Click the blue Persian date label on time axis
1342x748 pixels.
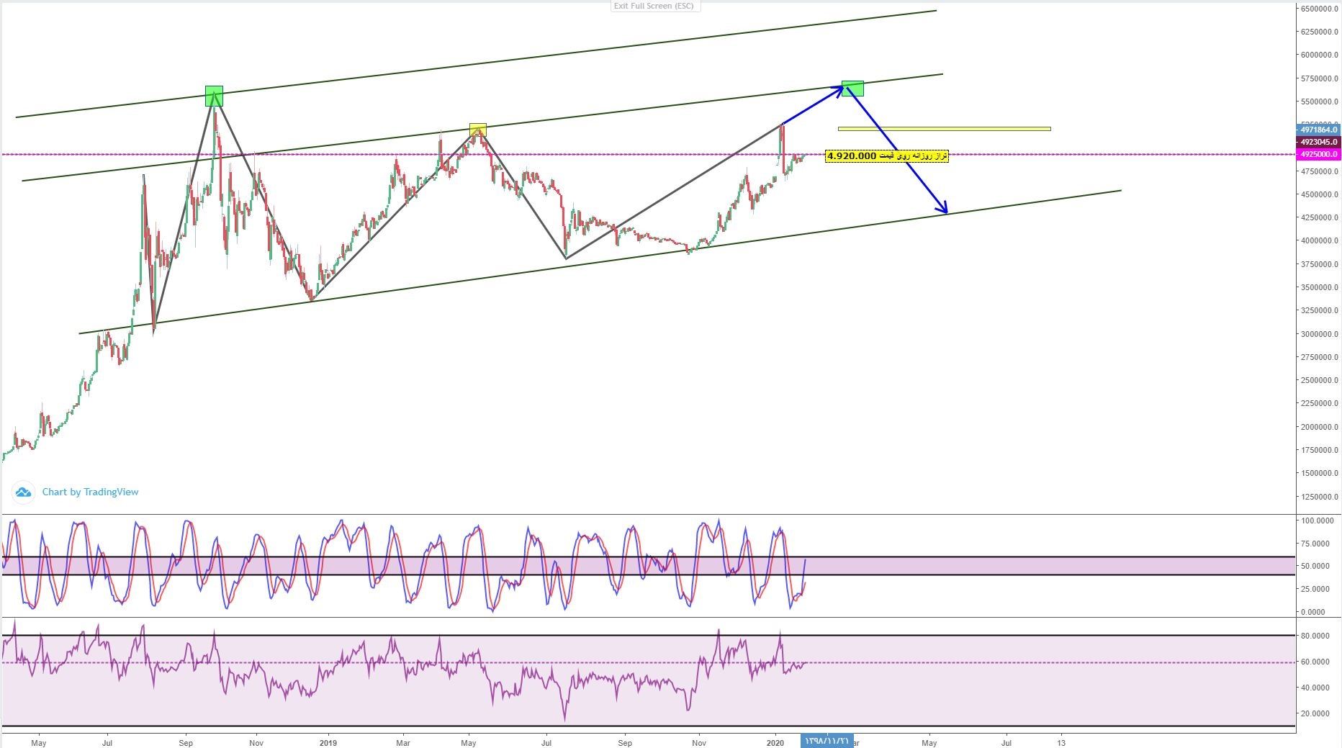(827, 742)
